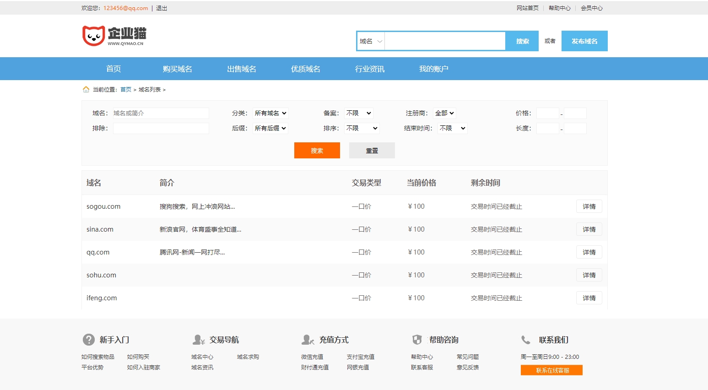Open 域名中心 footer link
This screenshot has width=708, height=390.
coord(202,357)
